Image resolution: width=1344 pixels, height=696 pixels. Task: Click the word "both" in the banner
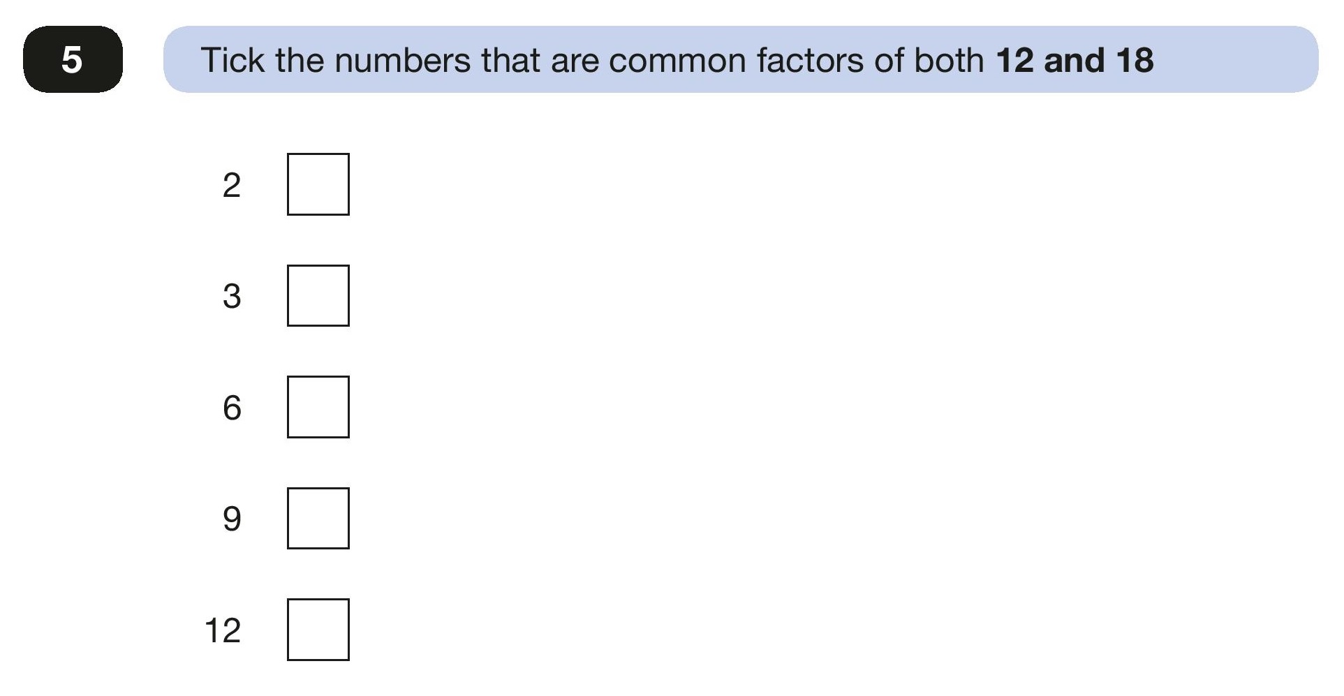pos(949,60)
